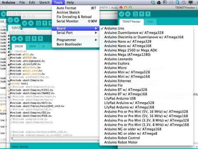Open Skype icon in the menu bar

178,3
